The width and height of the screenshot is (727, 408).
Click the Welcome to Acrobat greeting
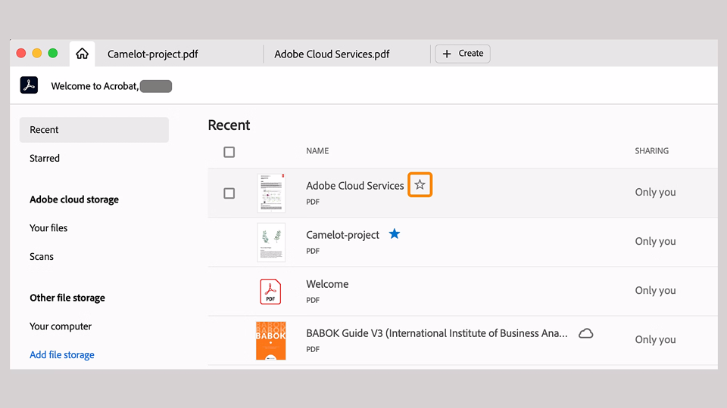(x=95, y=86)
